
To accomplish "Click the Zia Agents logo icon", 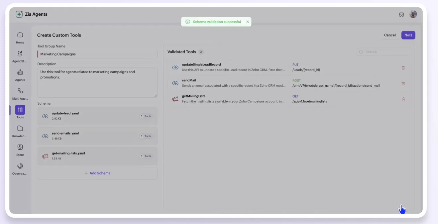I will (19, 14).
